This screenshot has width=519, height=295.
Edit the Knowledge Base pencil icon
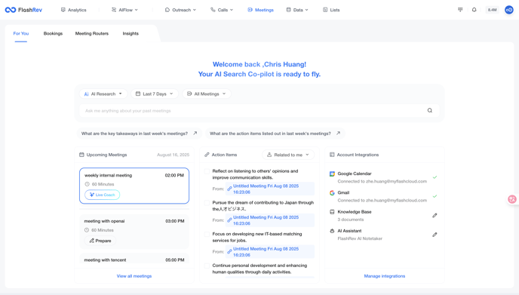pyautogui.click(x=435, y=216)
